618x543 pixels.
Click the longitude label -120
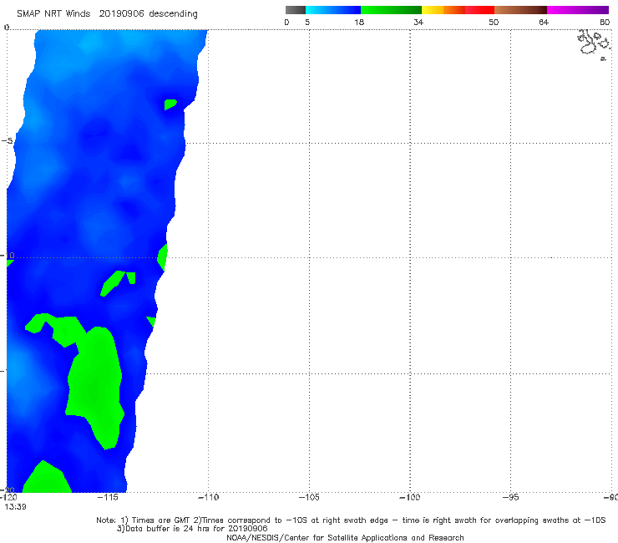(8, 497)
